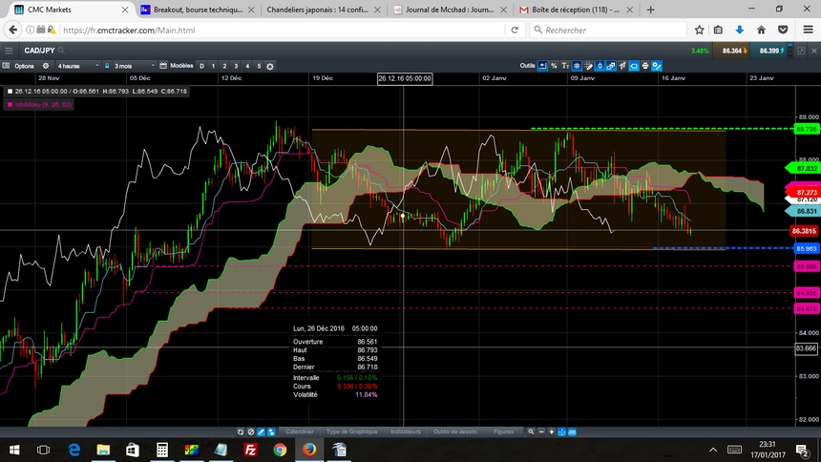Screen dimensions: 821x462
Task: Select the text tool in Outils toolbar
Action: coord(566,66)
